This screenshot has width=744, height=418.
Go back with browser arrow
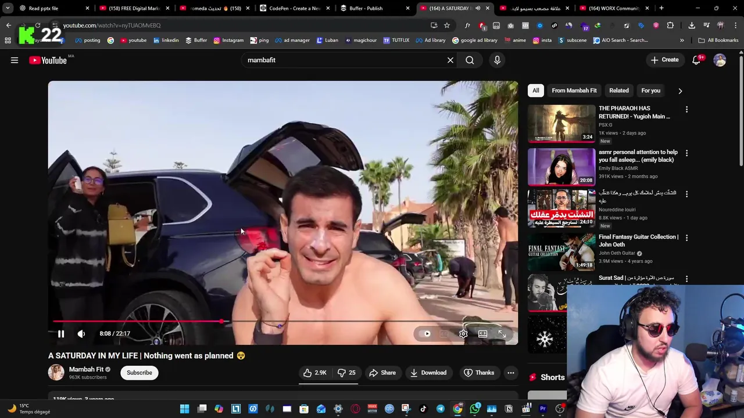coord(8,26)
